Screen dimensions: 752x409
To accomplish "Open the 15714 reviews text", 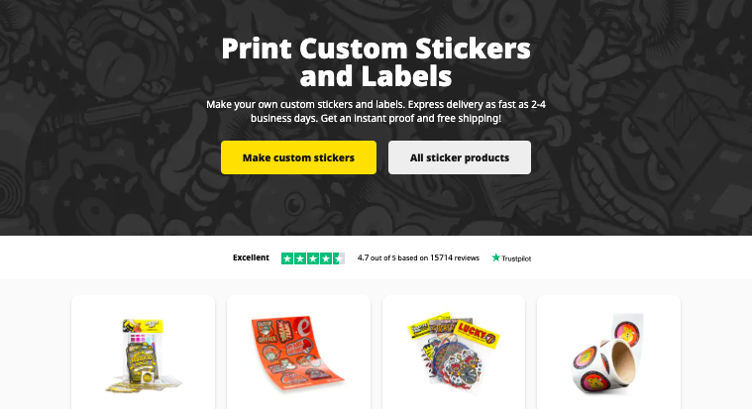I will click(455, 257).
